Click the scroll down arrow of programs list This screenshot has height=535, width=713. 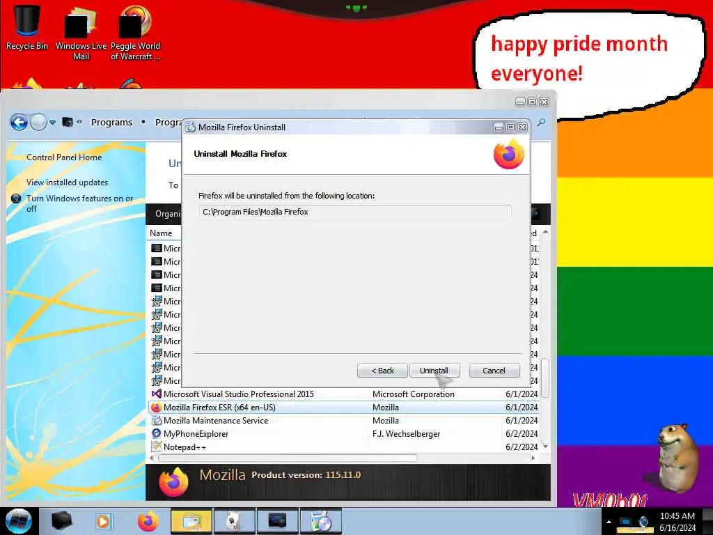click(x=545, y=447)
